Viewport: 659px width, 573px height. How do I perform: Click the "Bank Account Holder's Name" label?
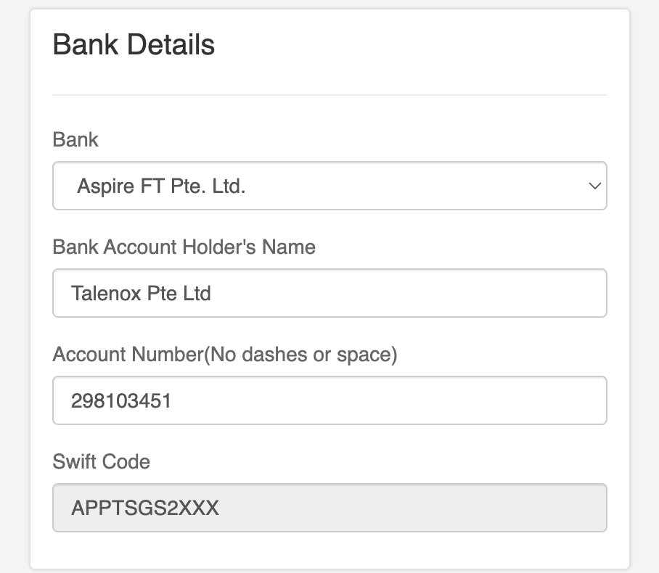184,247
